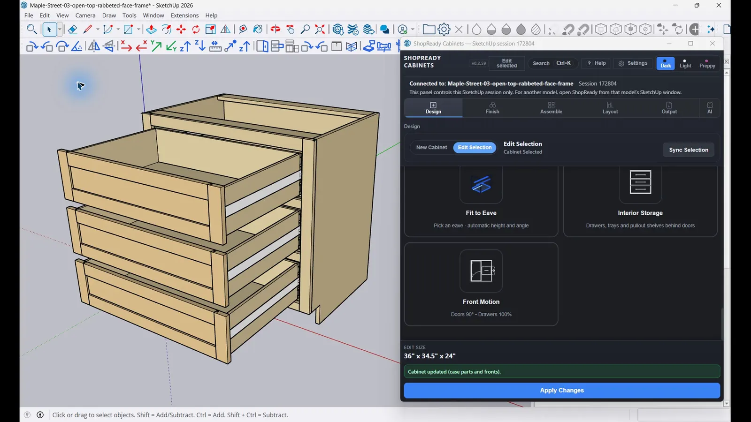Image resolution: width=751 pixels, height=422 pixels.
Task: Choose the Rectangle shape tool
Action: tap(129, 30)
